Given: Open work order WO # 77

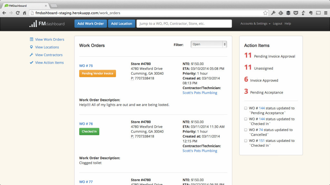Looking at the screenshot, I should (86, 182).
